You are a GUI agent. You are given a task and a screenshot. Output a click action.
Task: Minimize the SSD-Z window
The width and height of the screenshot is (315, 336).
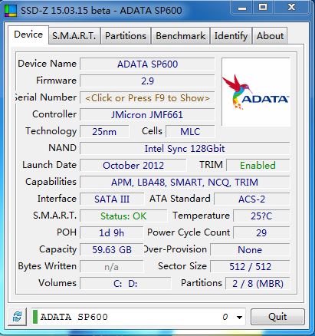click(241, 8)
